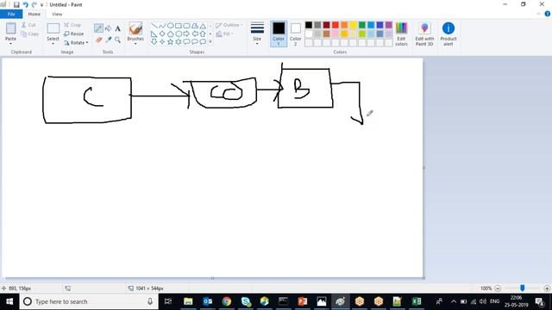552x310 pixels.
Task: Click the Brushes tool icon
Action: pos(135,28)
